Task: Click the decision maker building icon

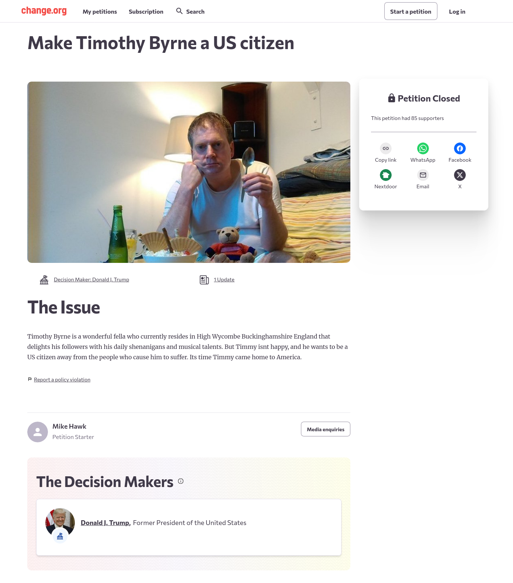Action: click(44, 280)
